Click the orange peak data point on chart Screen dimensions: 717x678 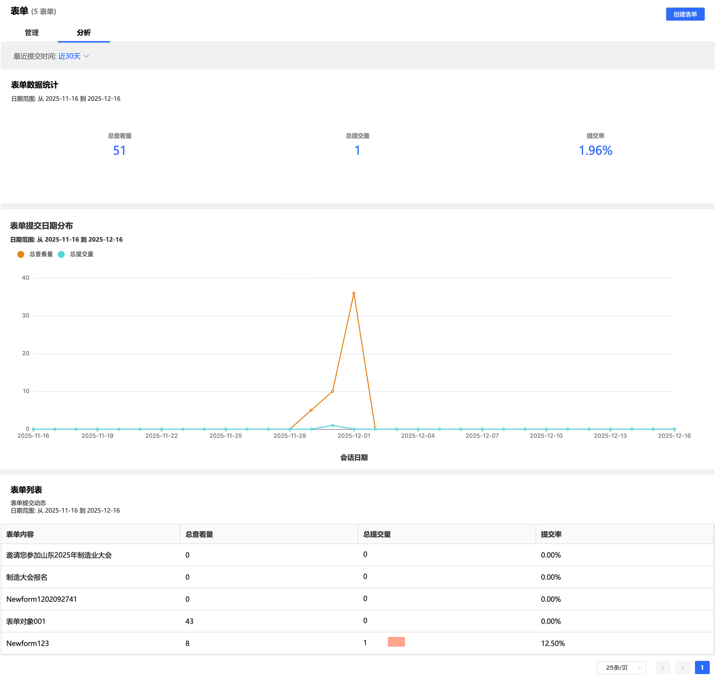(x=353, y=293)
